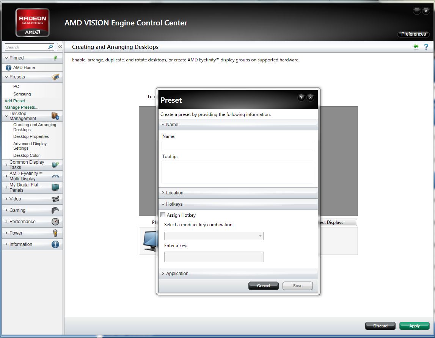Expand the Video group
The width and height of the screenshot is (435, 338).
tap(6, 199)
